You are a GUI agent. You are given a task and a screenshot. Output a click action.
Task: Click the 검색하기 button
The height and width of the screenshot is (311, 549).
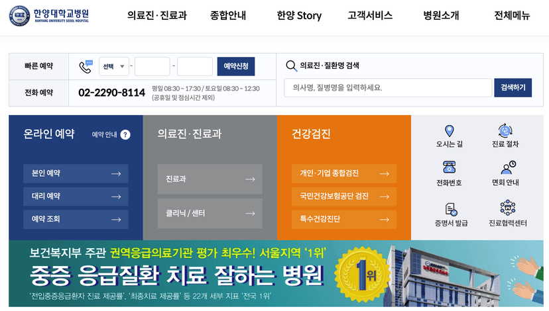point(513,88)
